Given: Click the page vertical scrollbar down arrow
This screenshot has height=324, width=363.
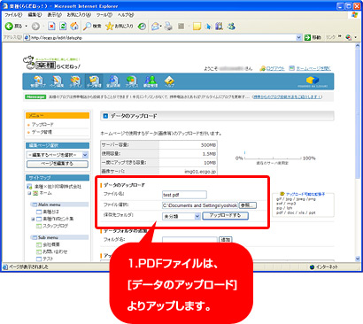Looking at the screenshot, I should click(358, 258).
